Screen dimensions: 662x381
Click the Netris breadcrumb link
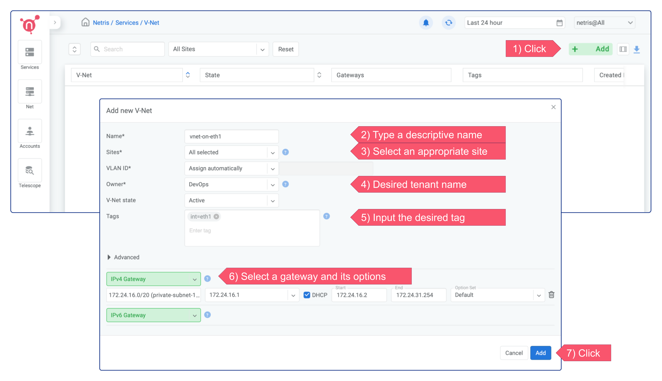(x=101, y=23)
